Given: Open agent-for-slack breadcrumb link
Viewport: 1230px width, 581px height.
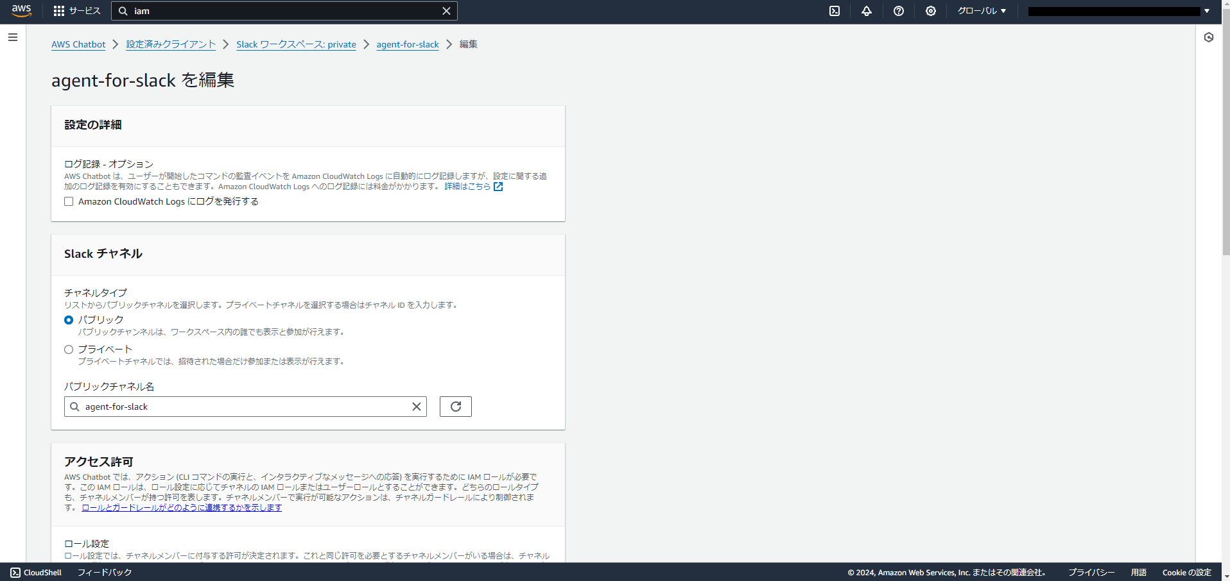Looking at the screenshot, I should 408,44.
